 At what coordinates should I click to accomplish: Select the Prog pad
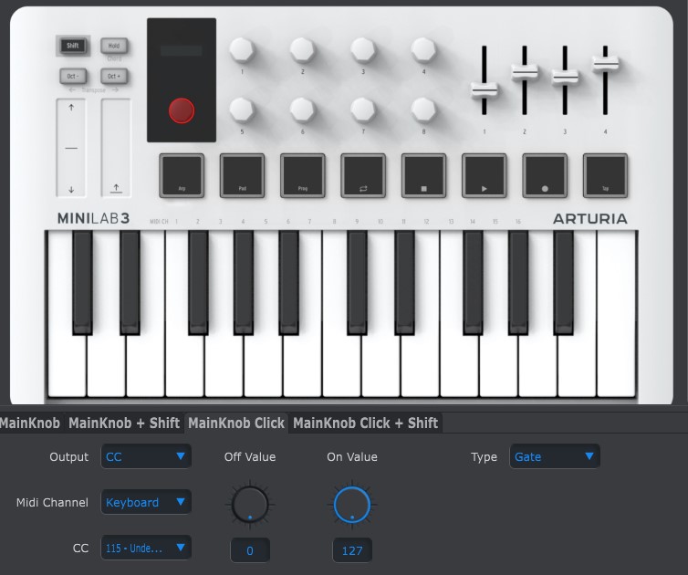coord(303,175)
